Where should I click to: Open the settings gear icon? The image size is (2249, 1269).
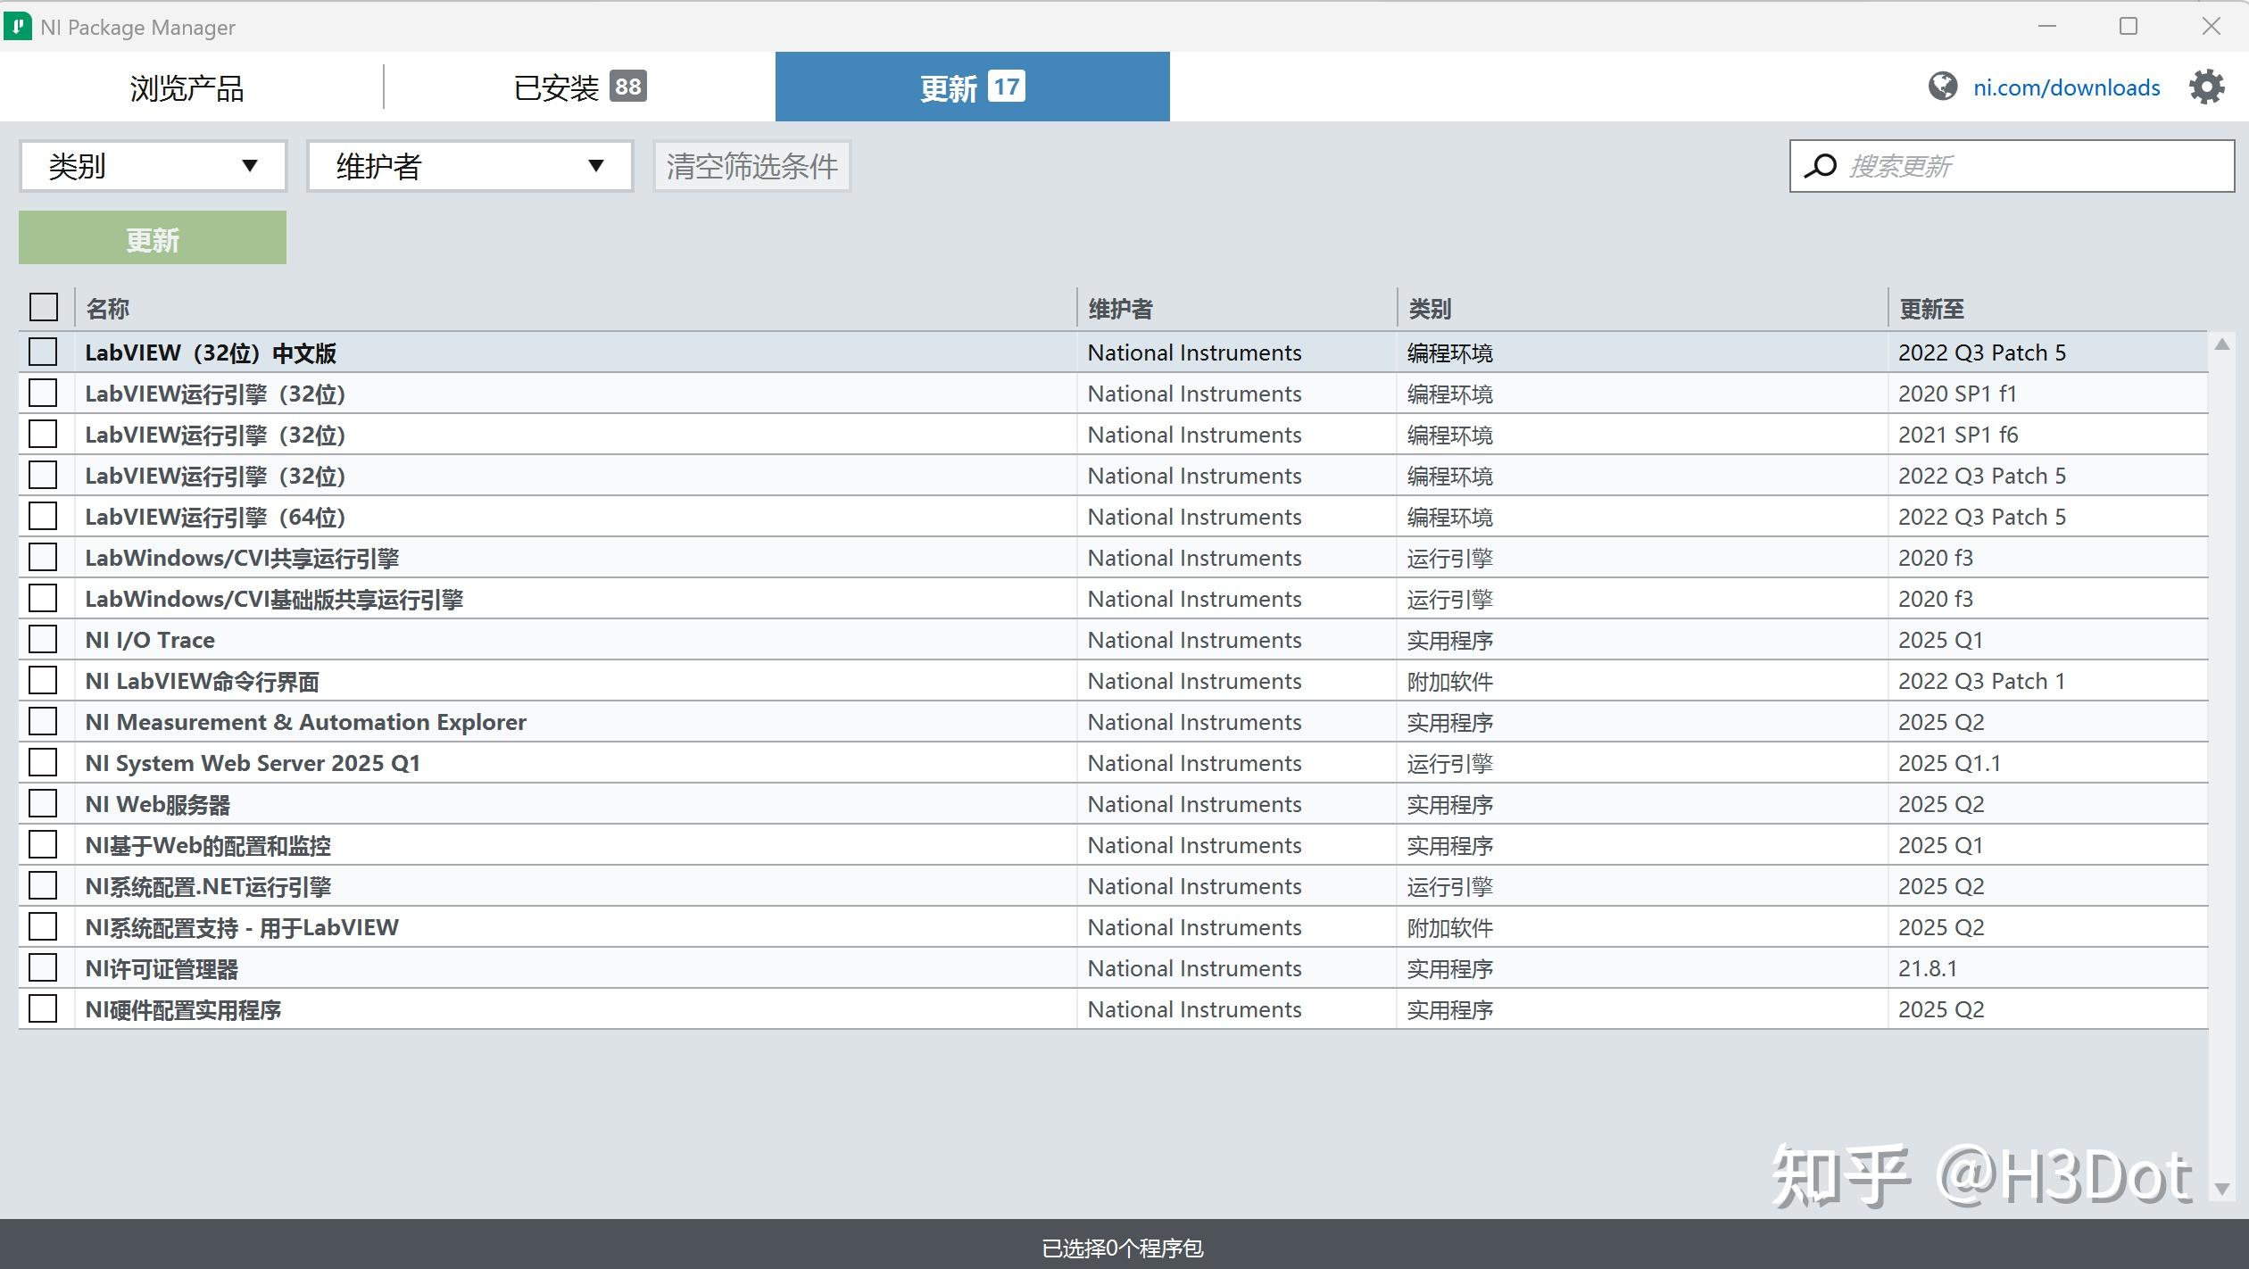(x=2206, y=86)
